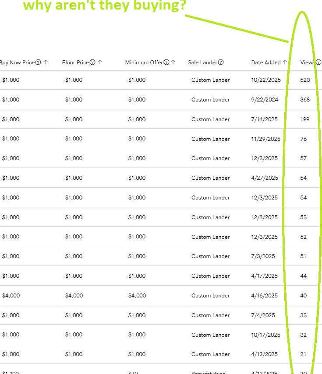Click the $4,000 Minimum Offer cell
Viewport: 322px width, 374px height.
tap(137, 296)
